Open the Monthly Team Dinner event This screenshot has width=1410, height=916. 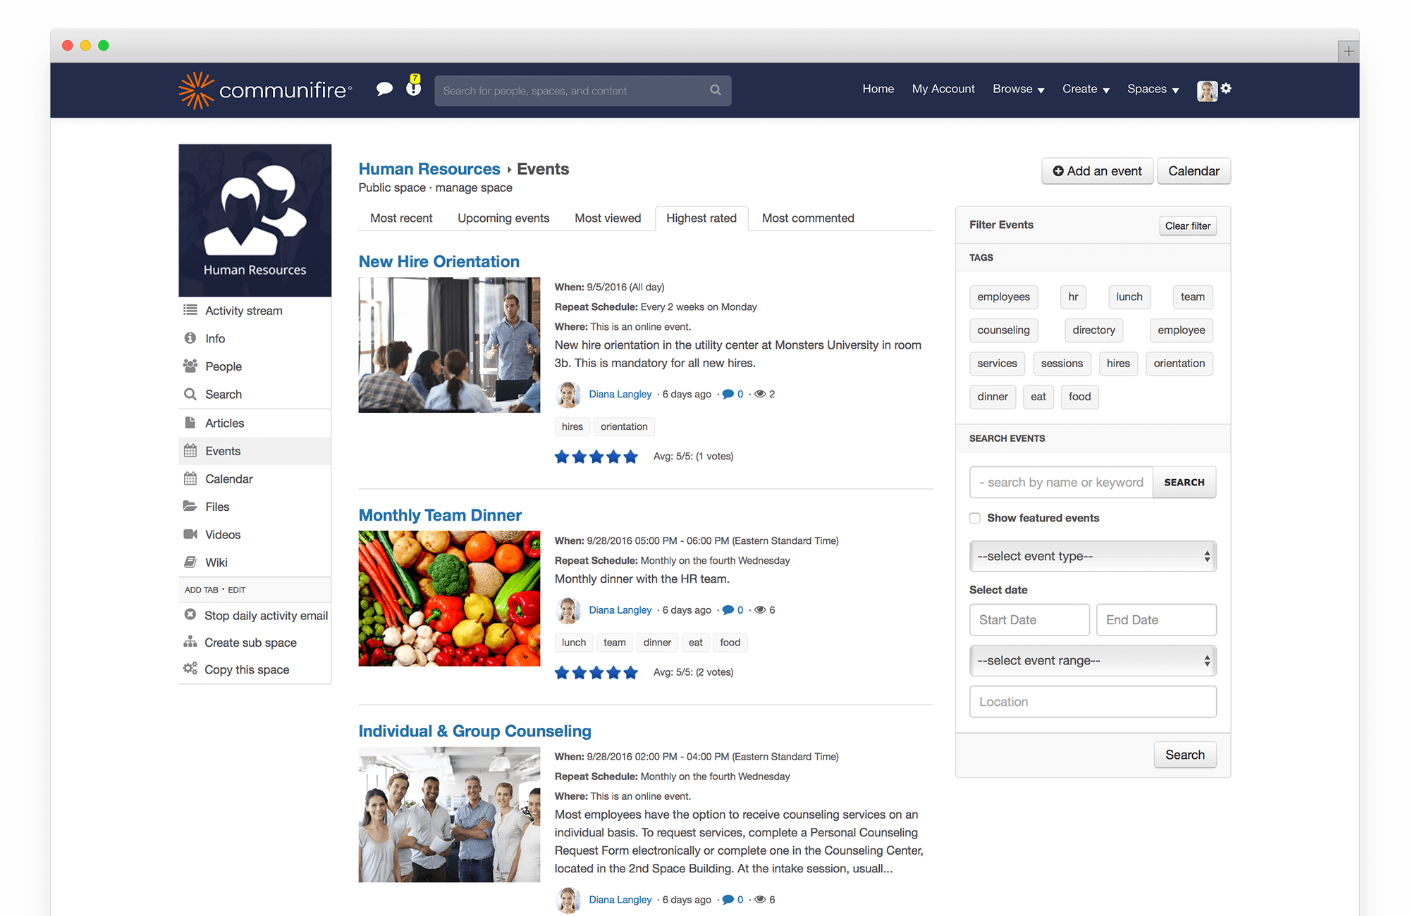(439, 515)
